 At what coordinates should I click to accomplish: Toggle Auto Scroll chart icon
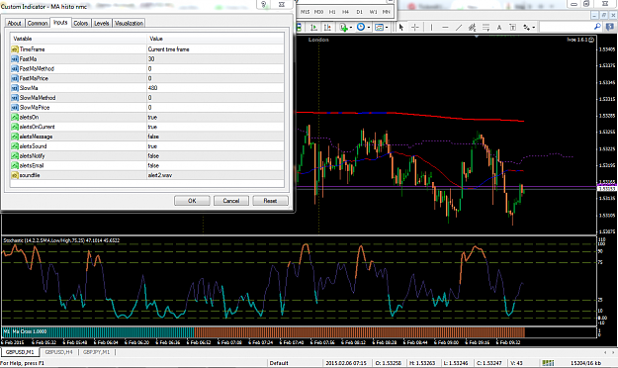pos(313,28)
